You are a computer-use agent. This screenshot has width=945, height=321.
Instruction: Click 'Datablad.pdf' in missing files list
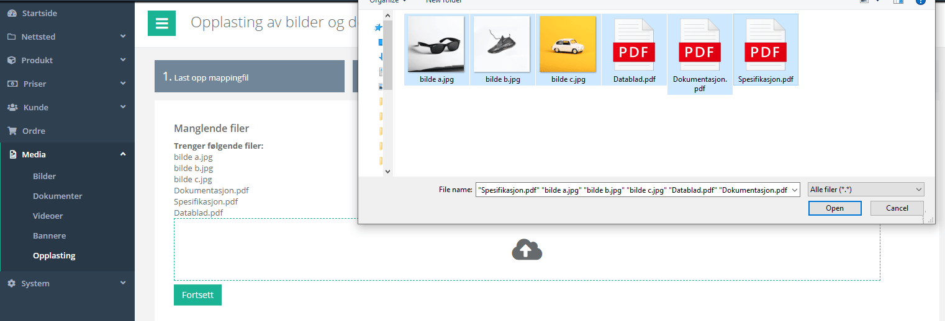click(x=198, y=213)
